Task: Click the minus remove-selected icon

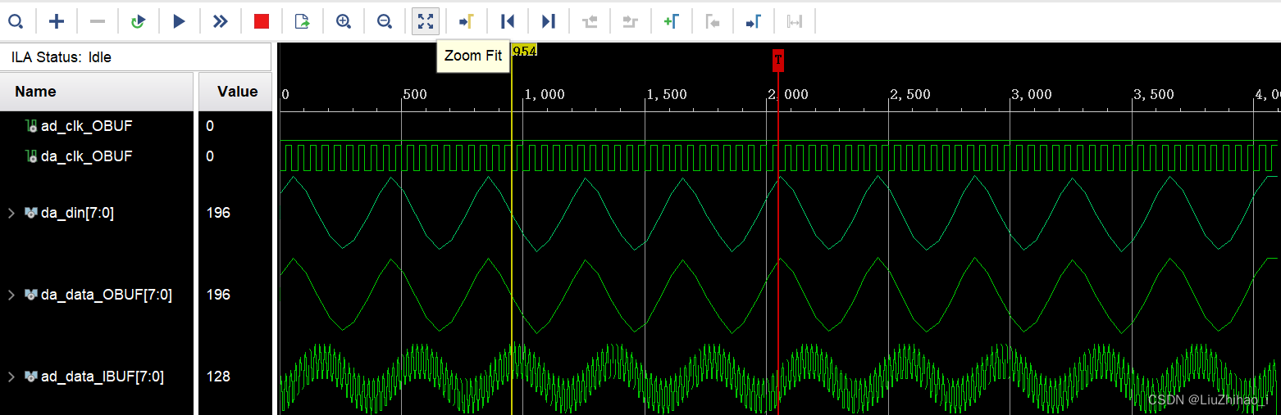Action: click(97, 21)
